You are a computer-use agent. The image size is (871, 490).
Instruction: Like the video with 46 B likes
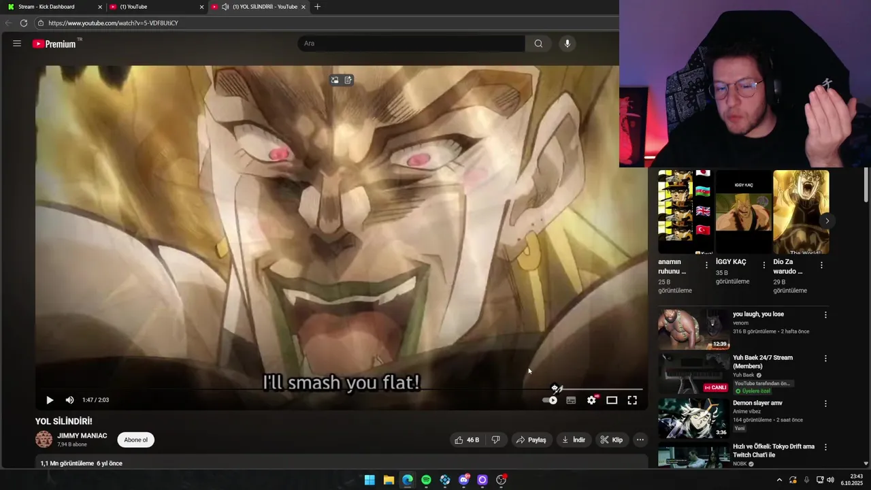[467, 440]
